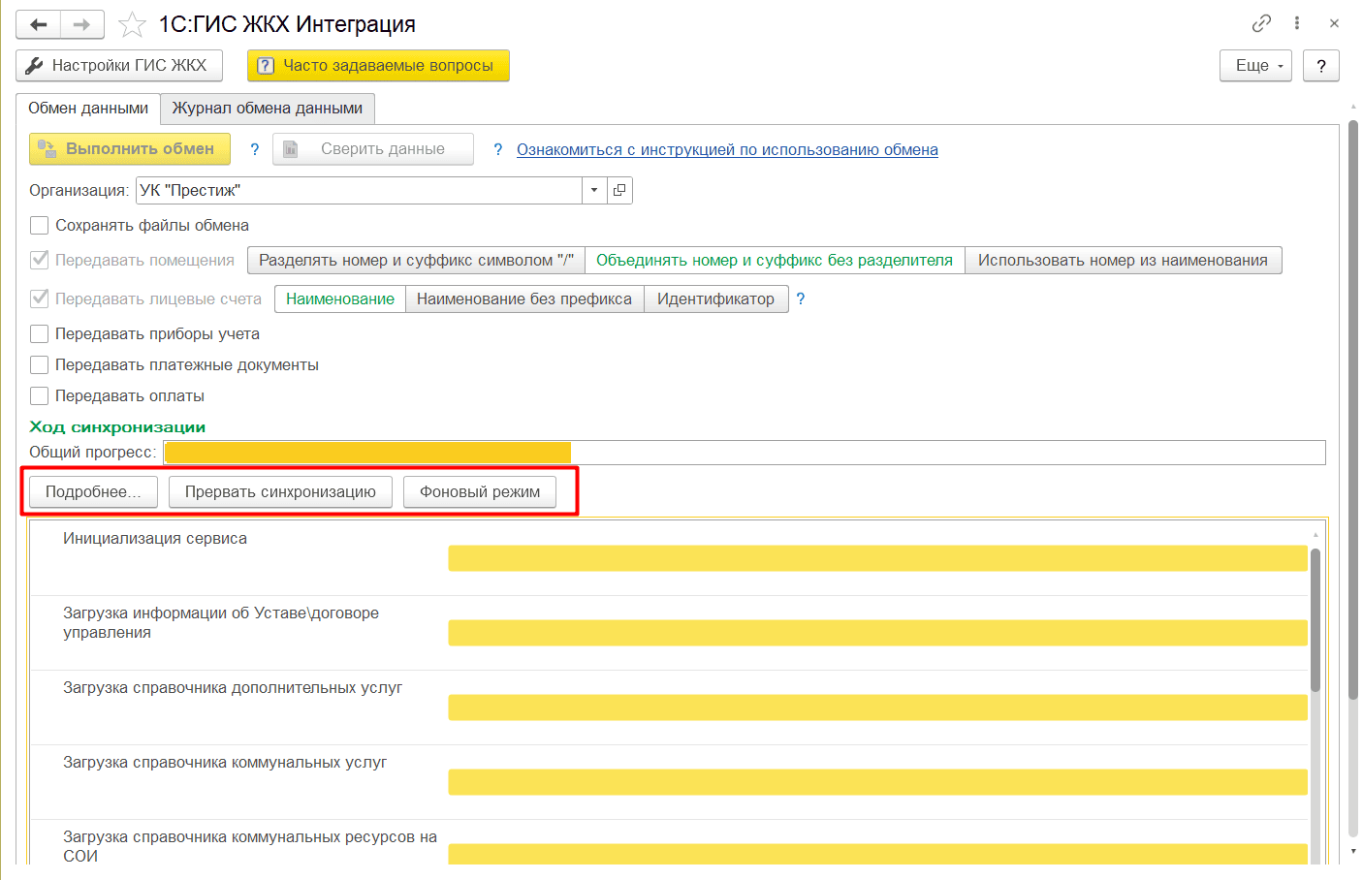1363x880 pixels.
Task: Click the Общий прогресс progress bar
Action: click(x=744, y=453)
